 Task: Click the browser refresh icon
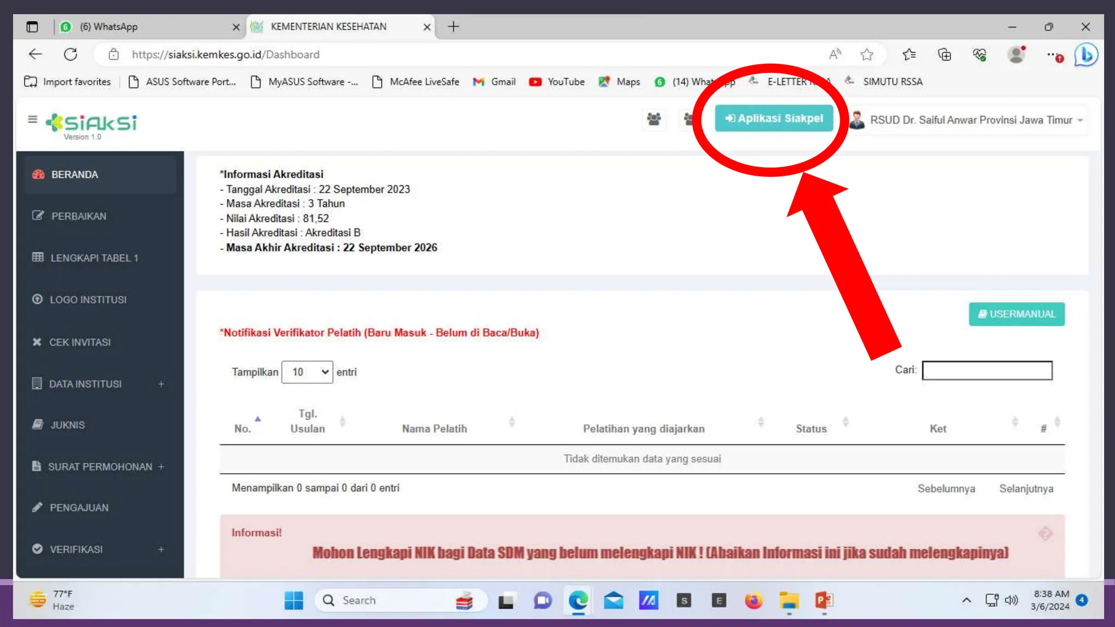pos(71,54)
